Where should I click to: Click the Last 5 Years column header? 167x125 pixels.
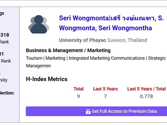coord(105,89)
